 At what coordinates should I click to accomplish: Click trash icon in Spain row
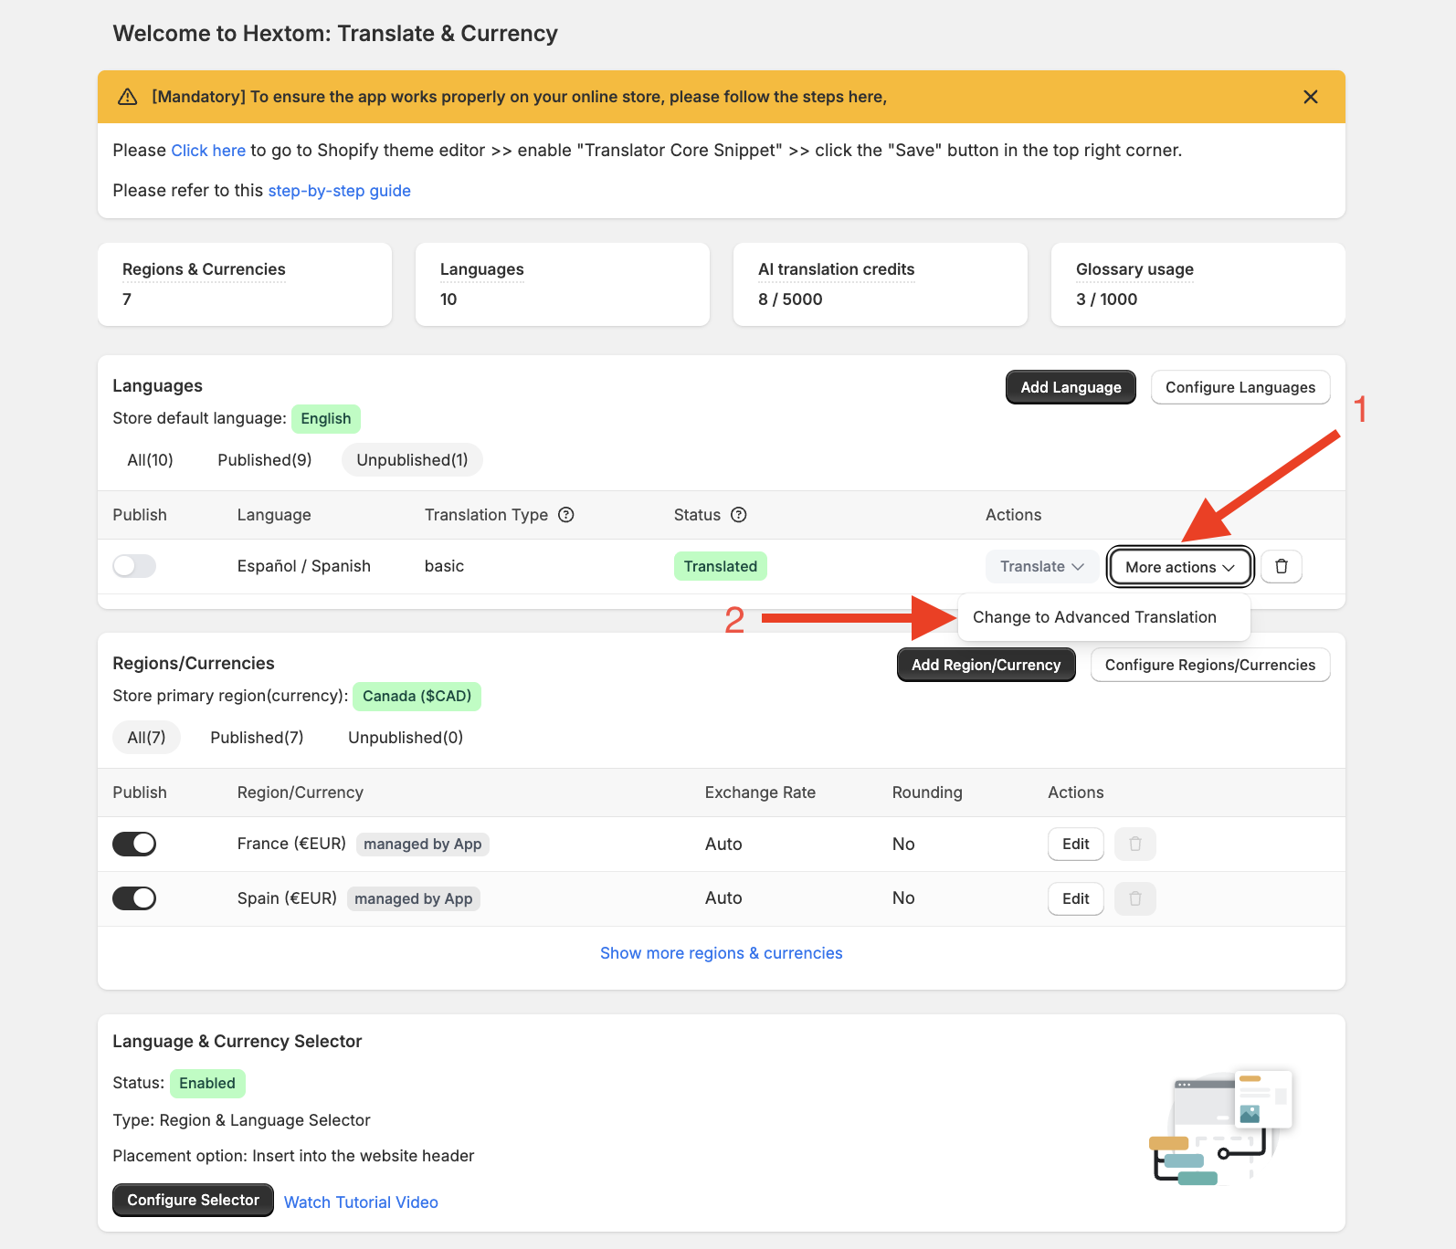(1135, 898)
